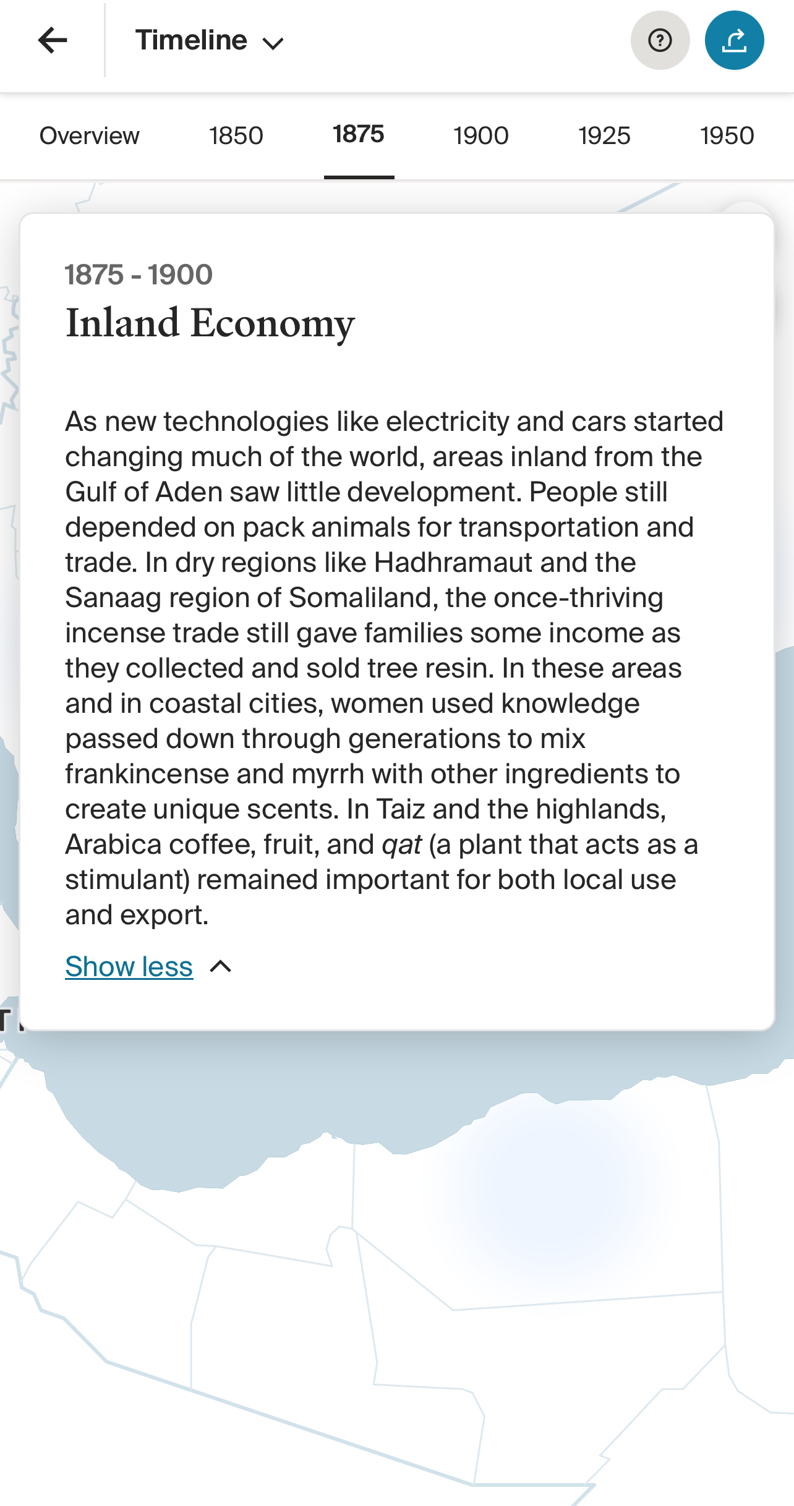The image size is (794, 1506).
Task: Open the help question mark icon
Action: (660, 40)
